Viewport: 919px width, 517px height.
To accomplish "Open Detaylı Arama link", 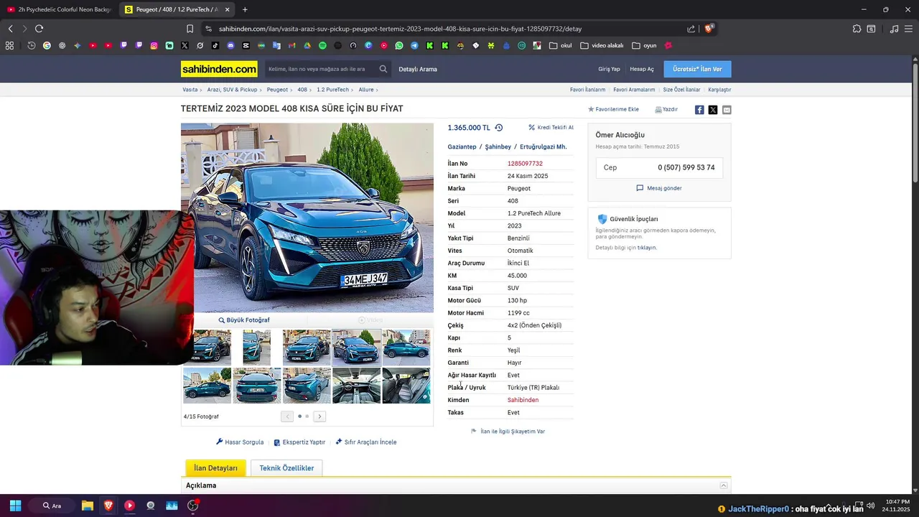I will pyautogui.click(x=418, y=69).
